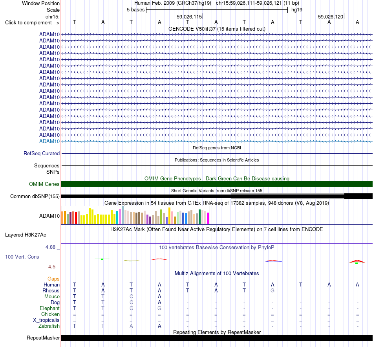
Task: Open the GTEx 'Gene Expression in 54 tissues' title
Action: (217, 203)
